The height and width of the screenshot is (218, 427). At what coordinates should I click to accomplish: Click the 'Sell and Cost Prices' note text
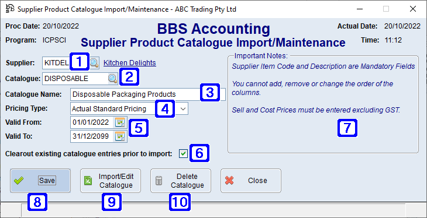point(316,110)
